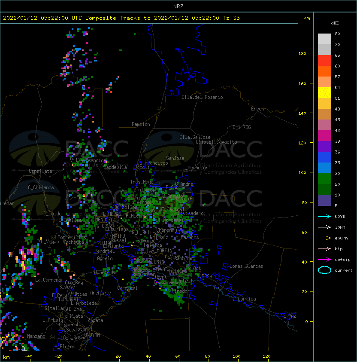
Task: Select the green 30 dBZ color swatch
Action: pyautogui.click(x=324, y=179)
